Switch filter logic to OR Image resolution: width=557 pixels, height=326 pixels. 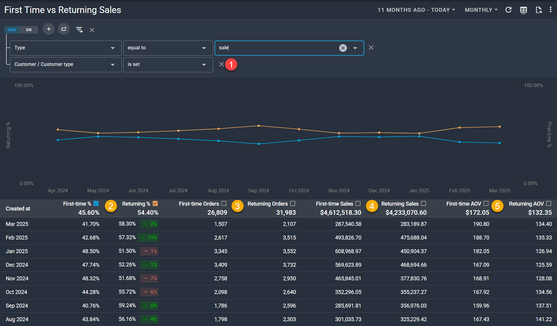(x=29, y=30)
